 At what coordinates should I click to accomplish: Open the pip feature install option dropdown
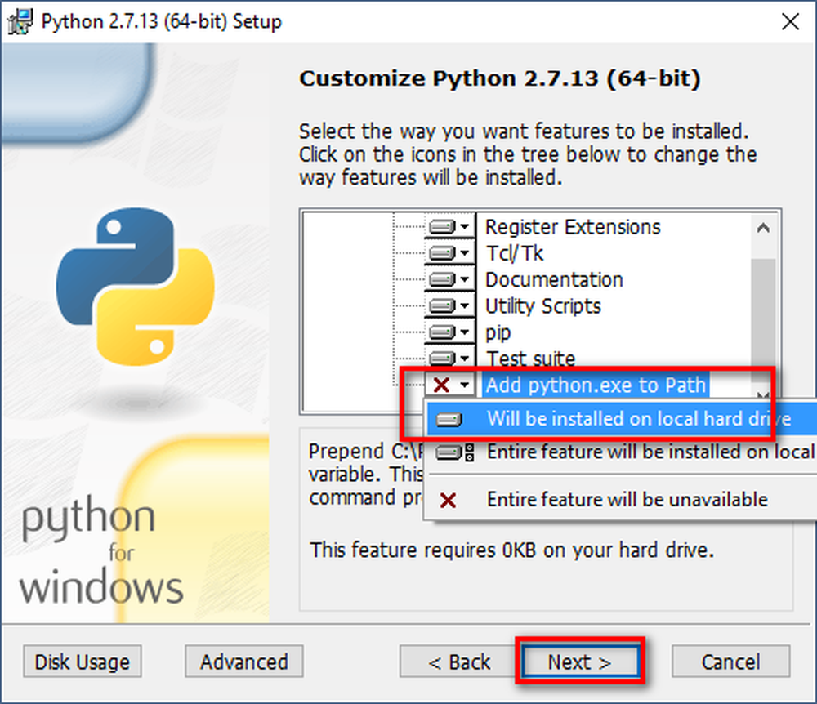(449, 332)
